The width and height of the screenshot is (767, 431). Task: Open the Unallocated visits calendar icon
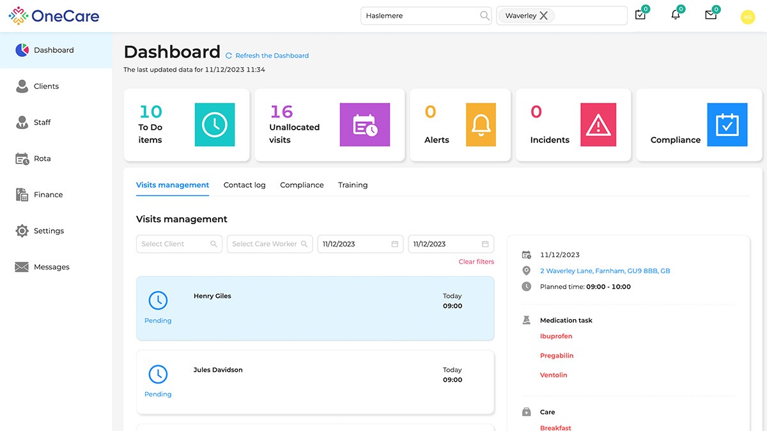364,125
